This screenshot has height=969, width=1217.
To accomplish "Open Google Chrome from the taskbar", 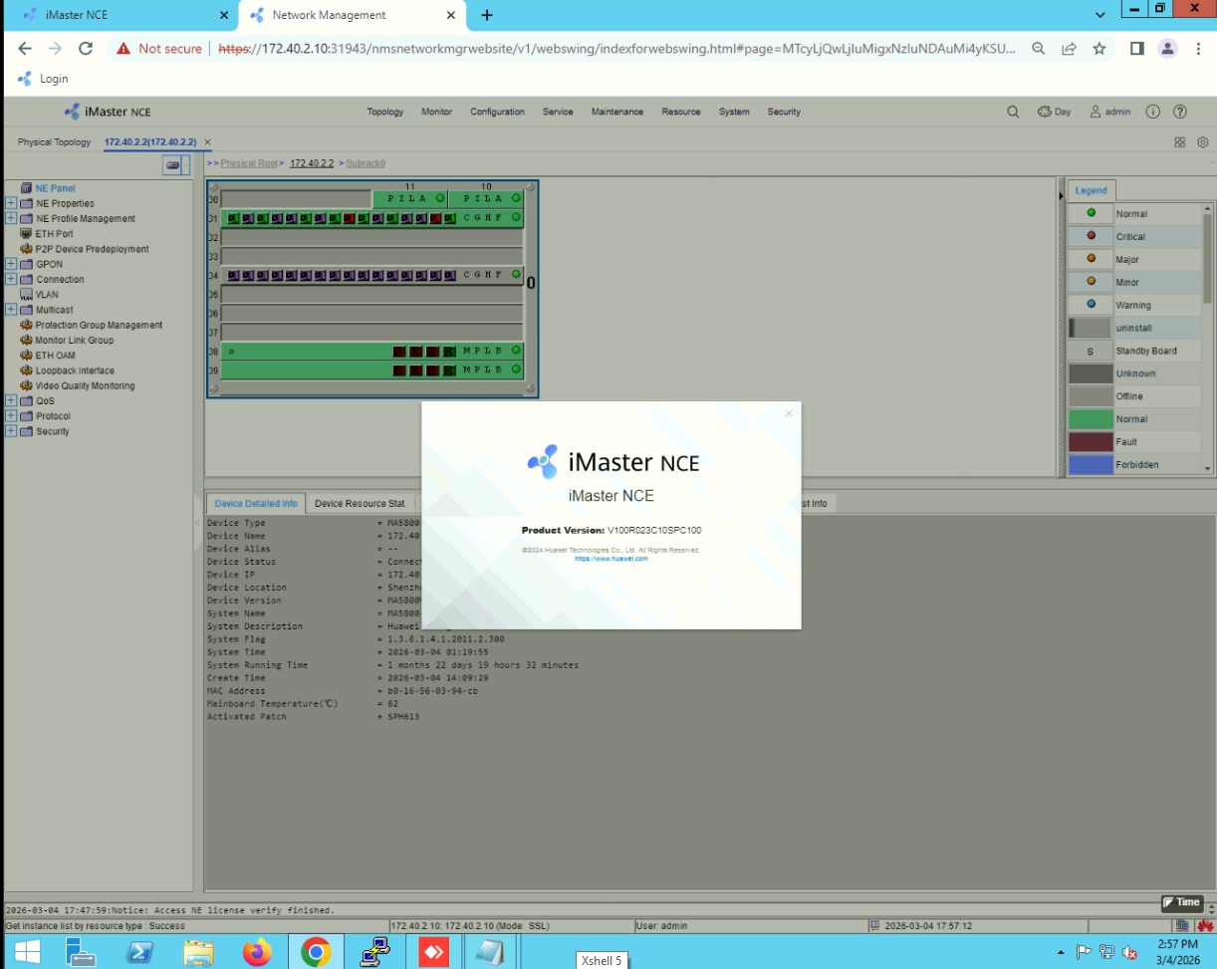I will [316, 953].
